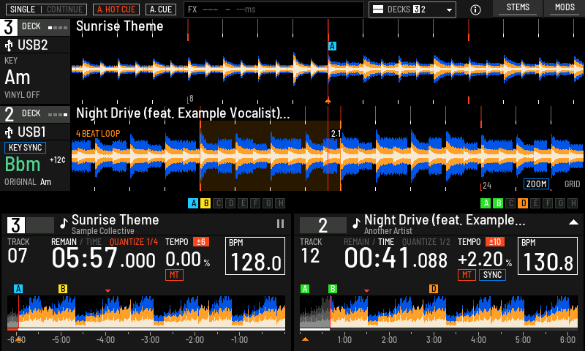Seek within deck 2 overview waveform

[x=439, y=311]
